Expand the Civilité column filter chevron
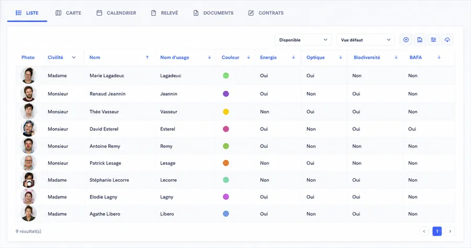 coord(74,57)
